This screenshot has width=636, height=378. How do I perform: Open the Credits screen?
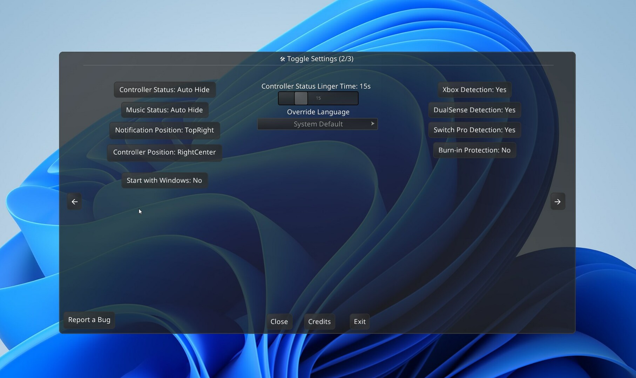click(319, 321)
